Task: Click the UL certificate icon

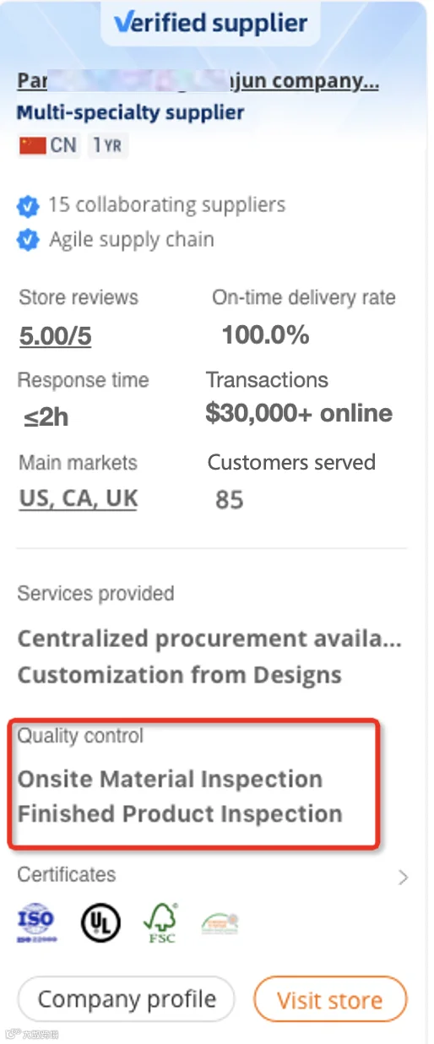Action: (100, 923)
